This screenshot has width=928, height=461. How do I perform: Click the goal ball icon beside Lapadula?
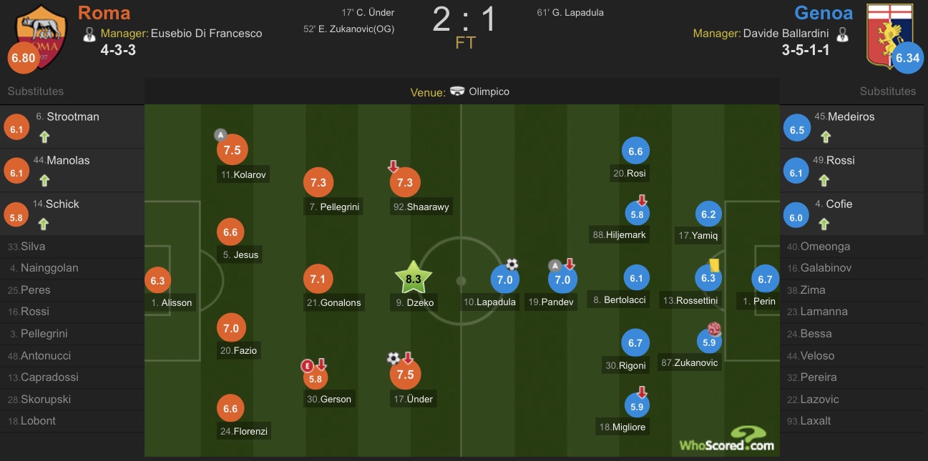pos(512,264)
